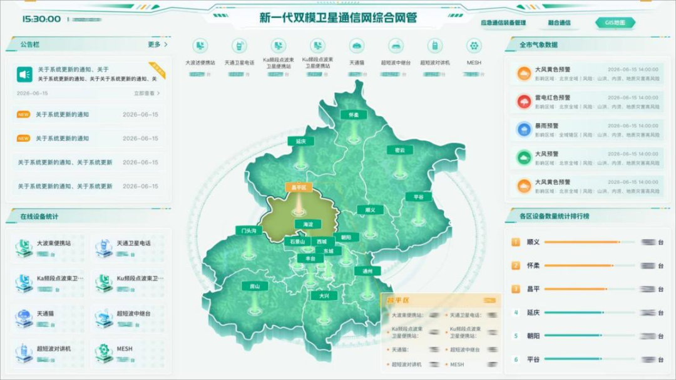Click 公告栏 panel heading

(30, 44)
